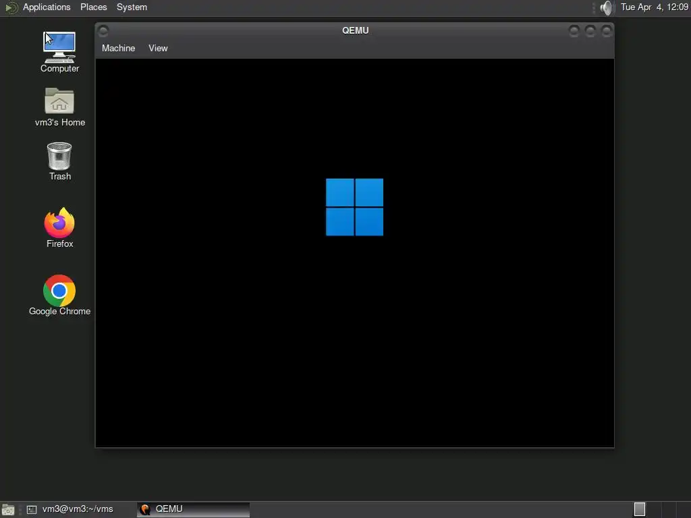Open the View menu in QEMU
This screenshot has width=691, height=518.
158,48
